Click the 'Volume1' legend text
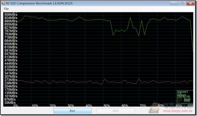This screenshot has width=197, height=116. click(x=183, y=92)
